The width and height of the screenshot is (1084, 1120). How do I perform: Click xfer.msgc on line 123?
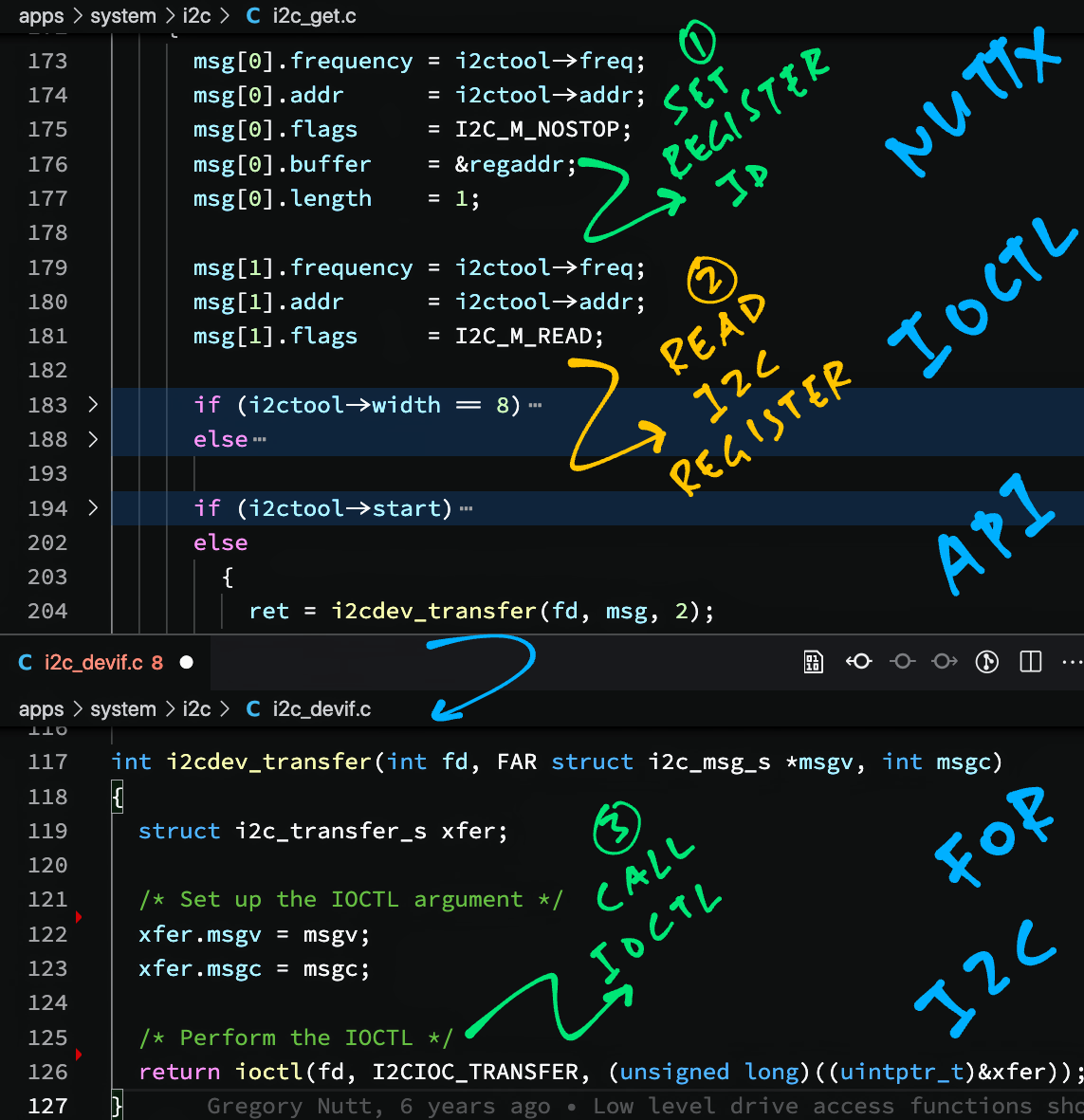(200, 968)
